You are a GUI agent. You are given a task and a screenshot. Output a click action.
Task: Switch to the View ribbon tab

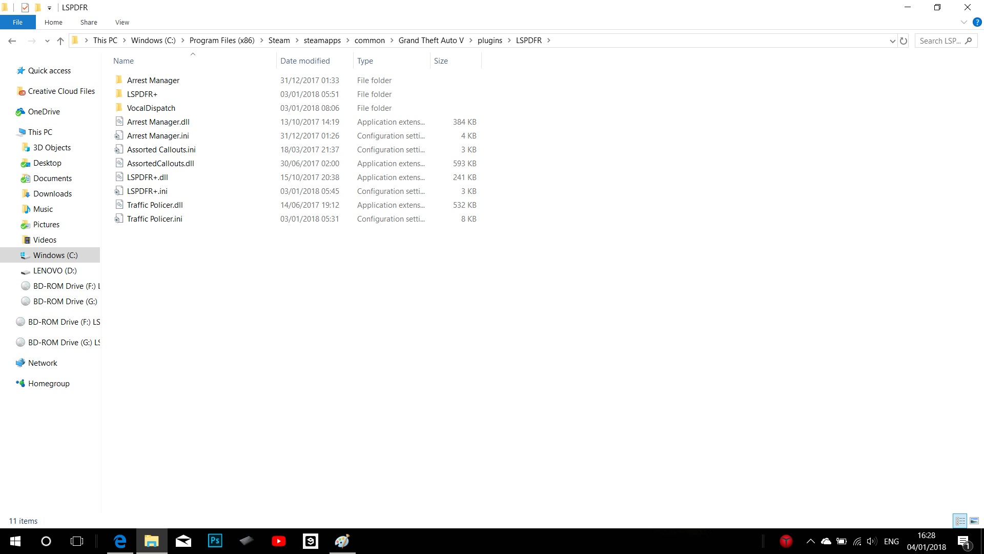pyautogui.click(x=122, y=22)
